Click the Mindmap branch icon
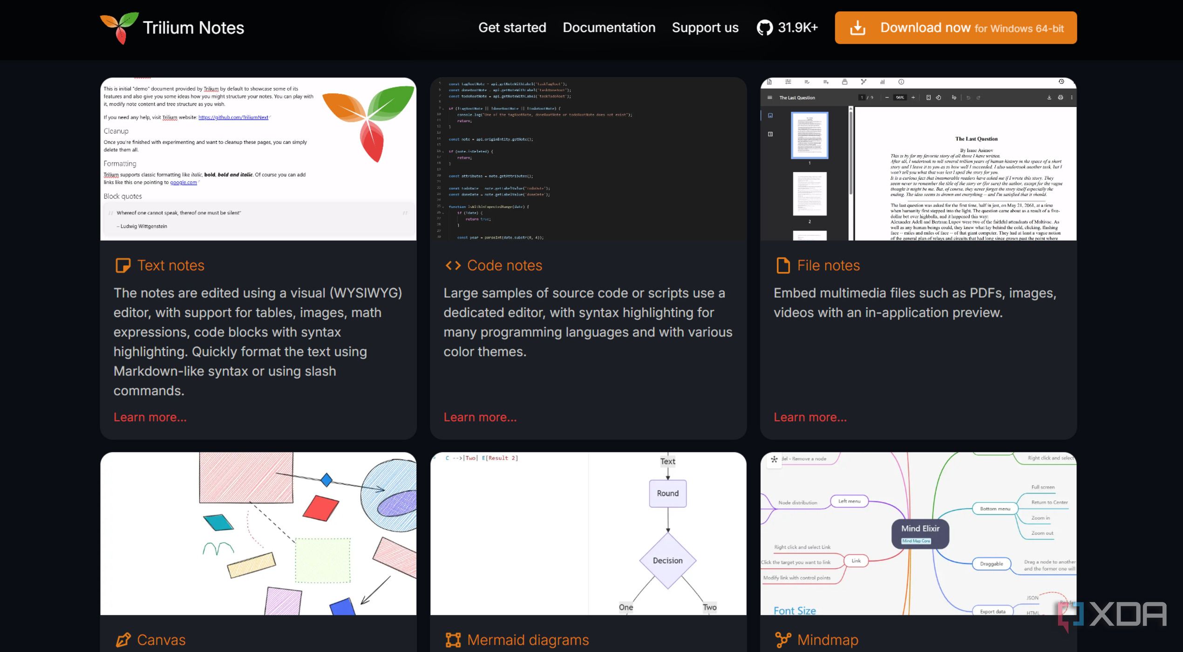Viewport: 1183px width, 652px height. 783,640
